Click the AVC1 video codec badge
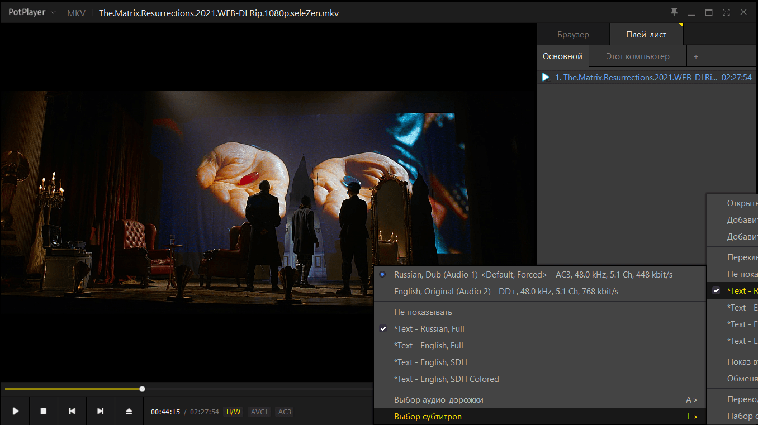 (x=259, y=412)
